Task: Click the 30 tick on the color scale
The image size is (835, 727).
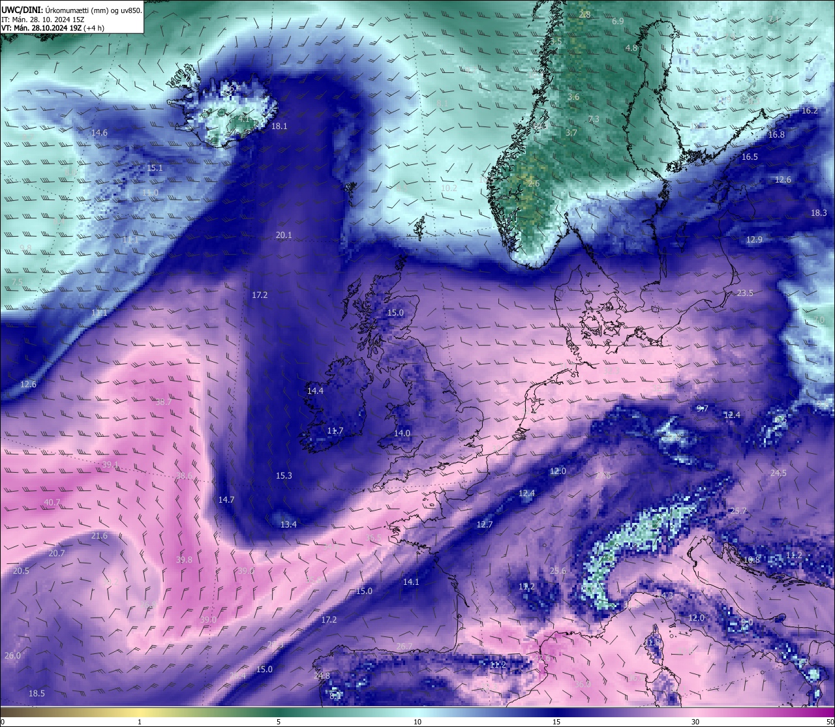Action: [695, 722]
